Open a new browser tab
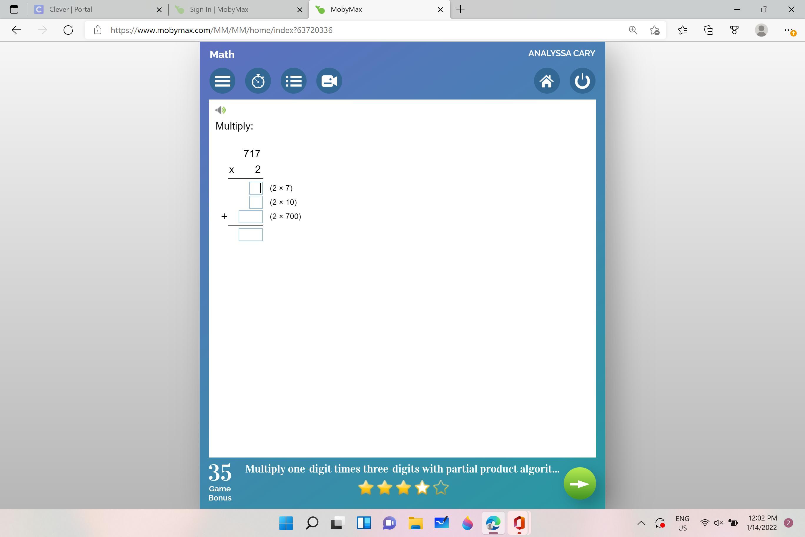 point(460,10)
